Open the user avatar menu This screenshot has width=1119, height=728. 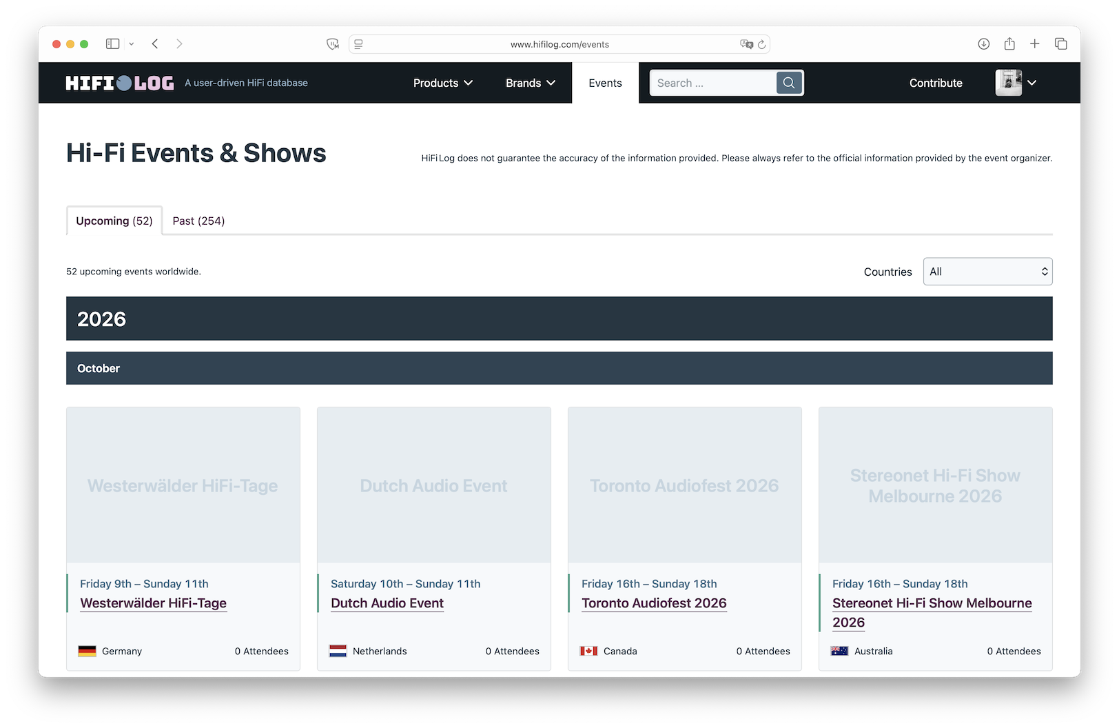coord(1016,83)
